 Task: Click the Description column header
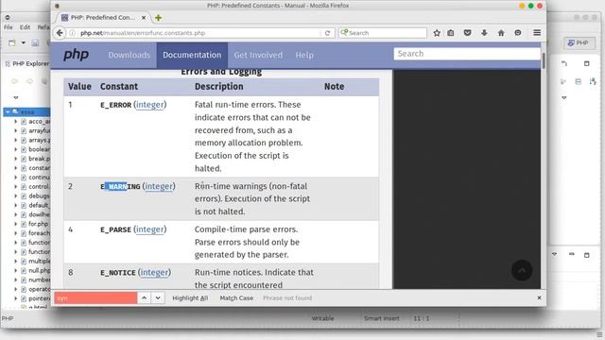[218, 87]
